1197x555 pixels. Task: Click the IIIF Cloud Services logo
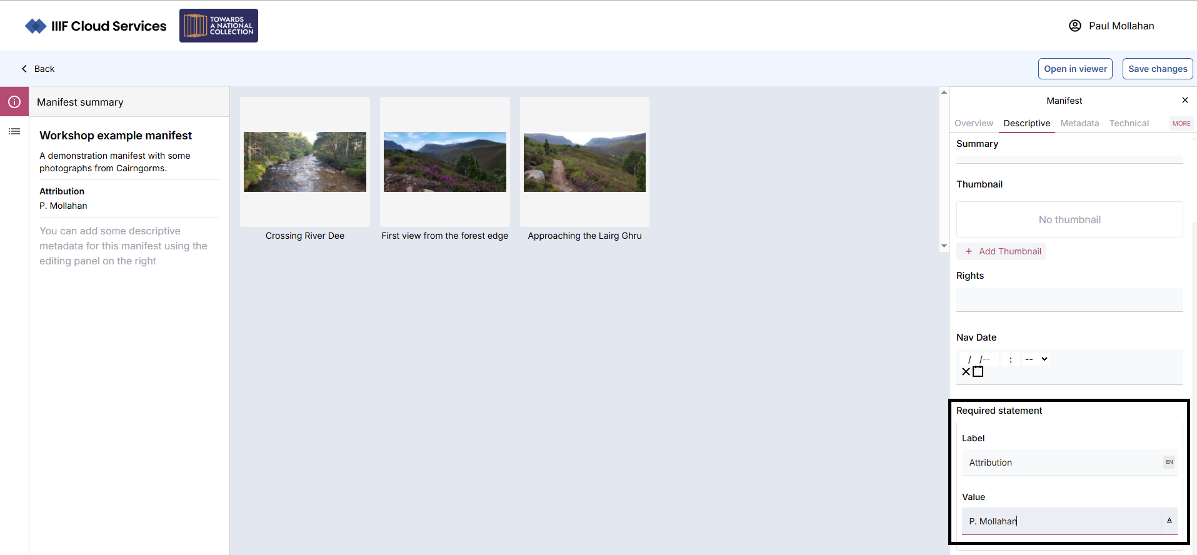click(96, 26)
